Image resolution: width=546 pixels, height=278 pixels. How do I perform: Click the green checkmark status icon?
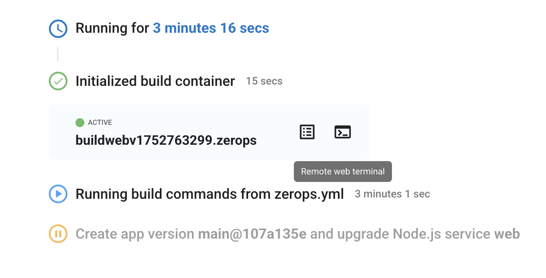58,81
